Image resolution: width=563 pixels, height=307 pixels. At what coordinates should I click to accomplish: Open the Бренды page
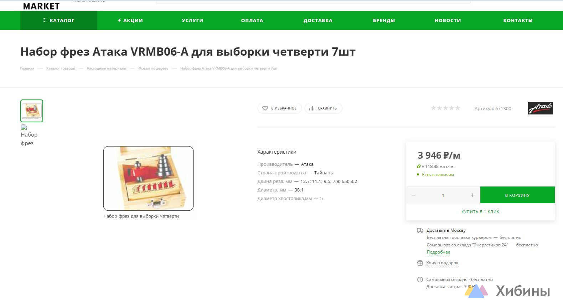point(384,20)
